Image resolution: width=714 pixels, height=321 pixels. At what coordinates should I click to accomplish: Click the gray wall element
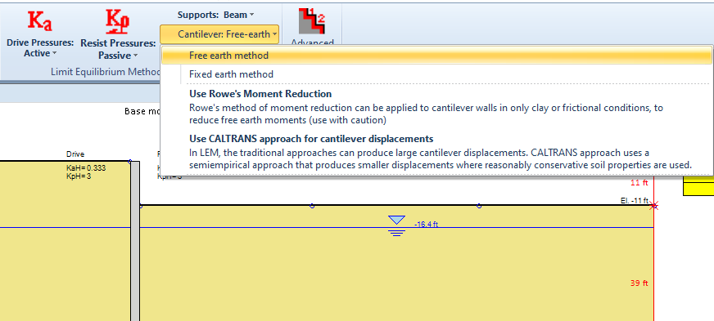(135, 241)
